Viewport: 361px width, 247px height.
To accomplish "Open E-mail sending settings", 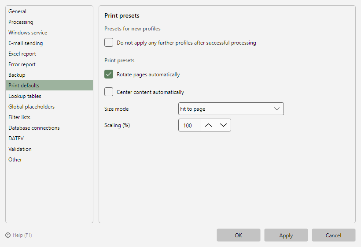I will 49,43.
